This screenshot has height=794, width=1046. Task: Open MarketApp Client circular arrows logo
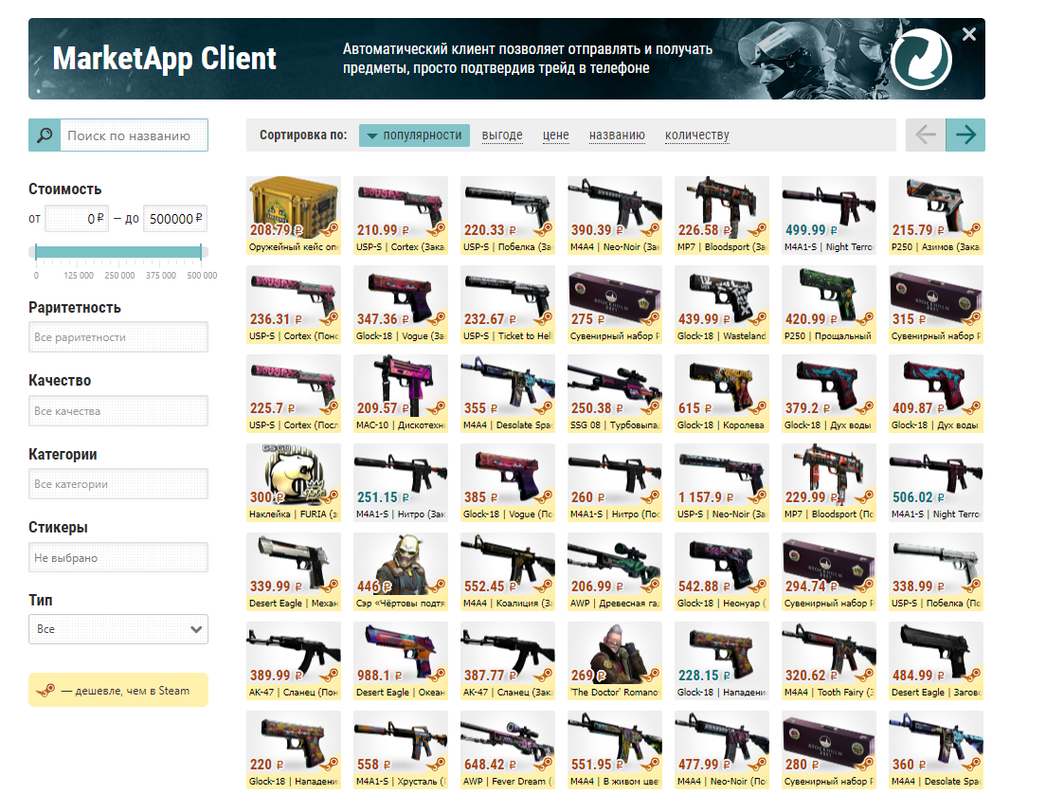point(921,58)
